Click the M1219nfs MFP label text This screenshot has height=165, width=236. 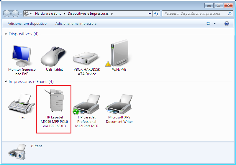coord(87,126)
